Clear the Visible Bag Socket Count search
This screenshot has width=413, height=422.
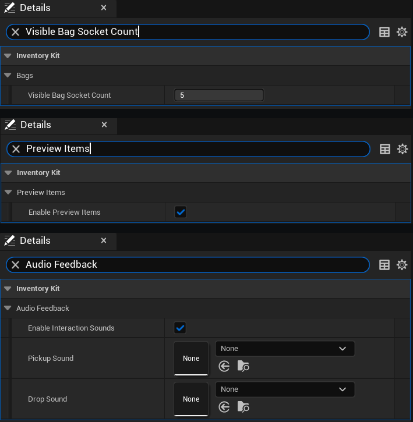click(15, 32)
